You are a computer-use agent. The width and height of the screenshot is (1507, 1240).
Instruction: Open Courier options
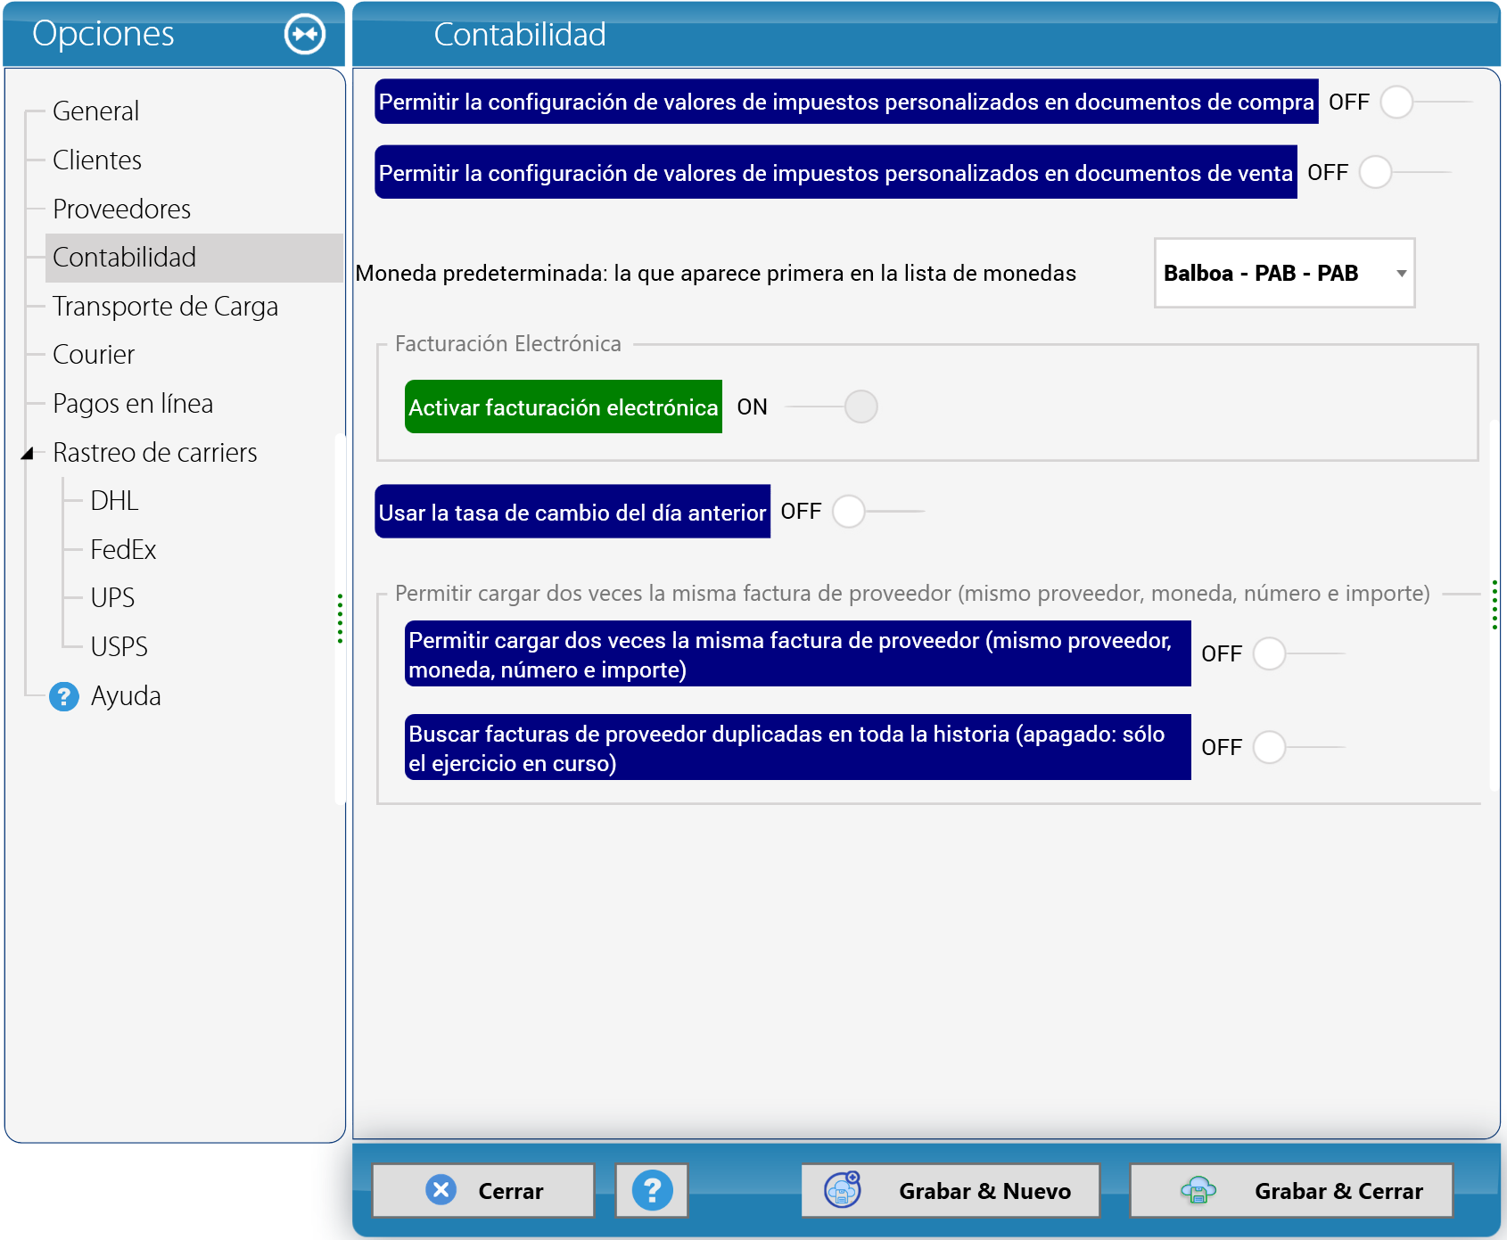pos(94,355)
